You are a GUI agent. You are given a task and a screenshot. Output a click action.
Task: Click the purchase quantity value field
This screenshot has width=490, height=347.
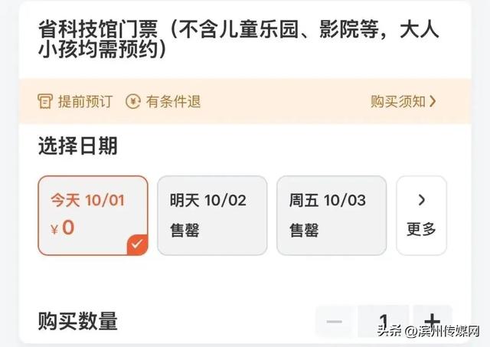(x=384, y=321)
